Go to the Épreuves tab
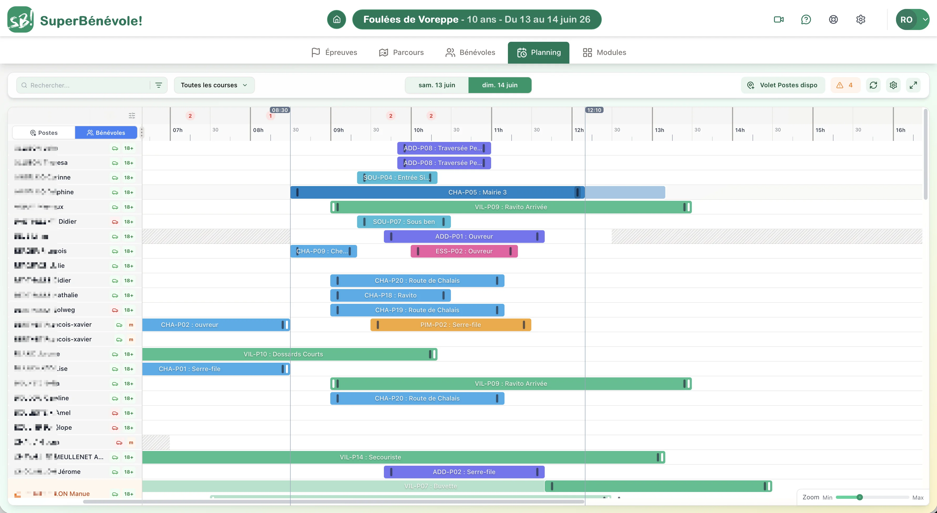Screen dimensions: 937x513 click(x=334, y=52)
